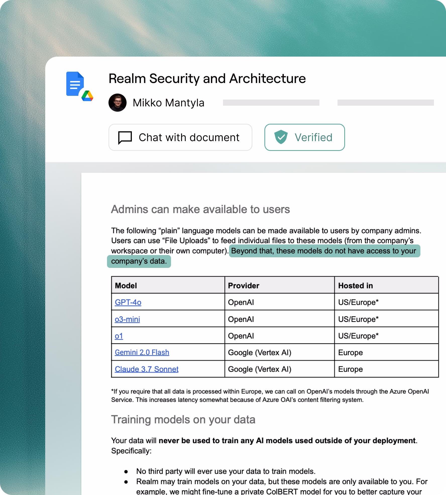Click the heading Admins can make available to users
Viewport: 446px width, 495px height.
pos(200,209)
